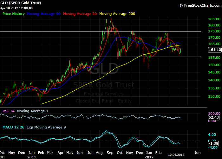Click the 175.00 price axis label
222x159 pixels.
pos(214,31)
